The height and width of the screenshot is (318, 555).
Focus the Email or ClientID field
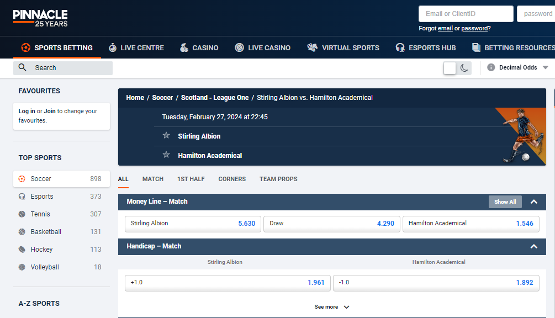466,14
